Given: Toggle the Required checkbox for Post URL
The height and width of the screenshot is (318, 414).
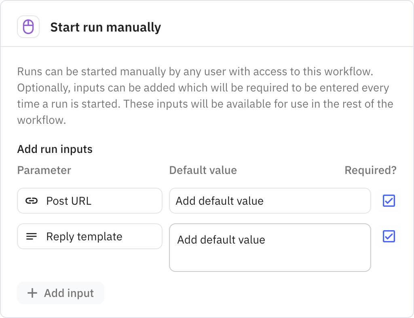Looking at the screenshot, I should point(389,201).
